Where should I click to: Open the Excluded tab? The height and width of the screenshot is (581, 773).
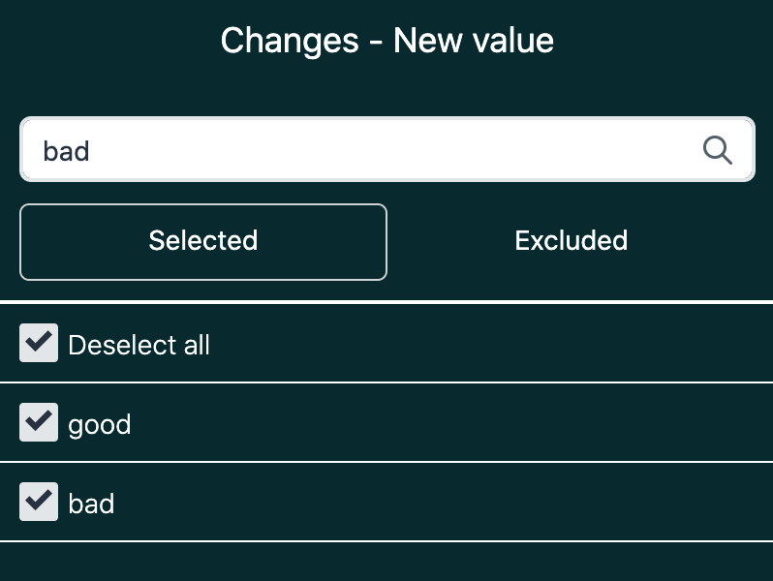click(x=571, y=241)
